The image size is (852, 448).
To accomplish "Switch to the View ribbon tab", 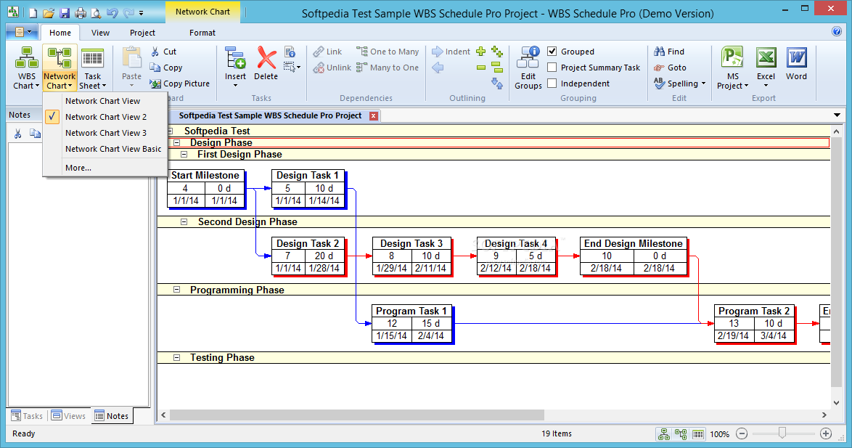I will click(x=100, y=33).
